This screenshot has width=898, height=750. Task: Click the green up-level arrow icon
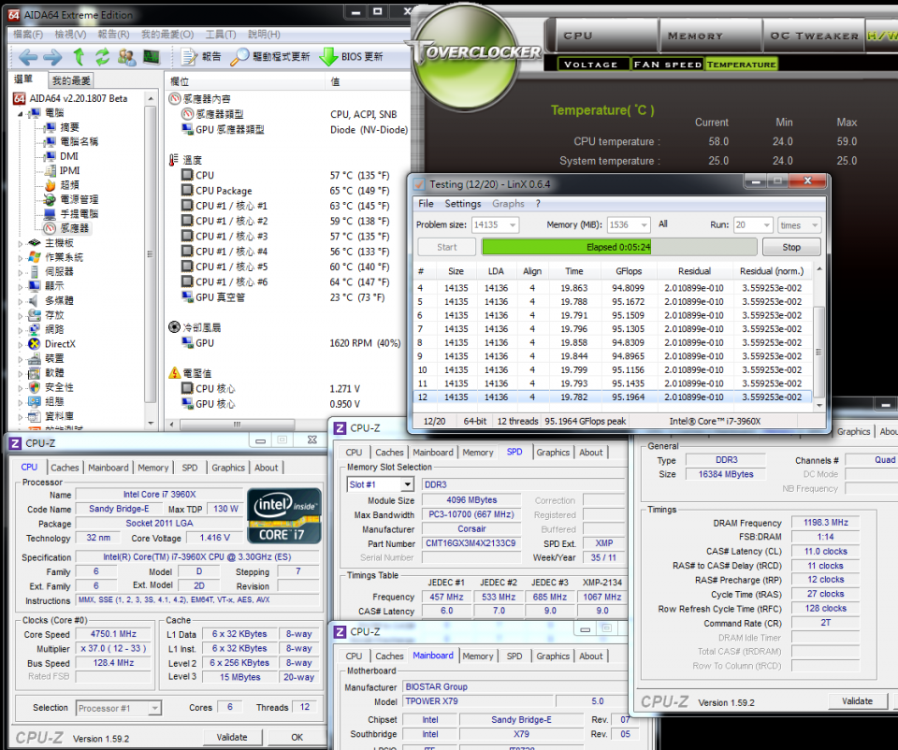pyautogui.click(x=79, y=57)
